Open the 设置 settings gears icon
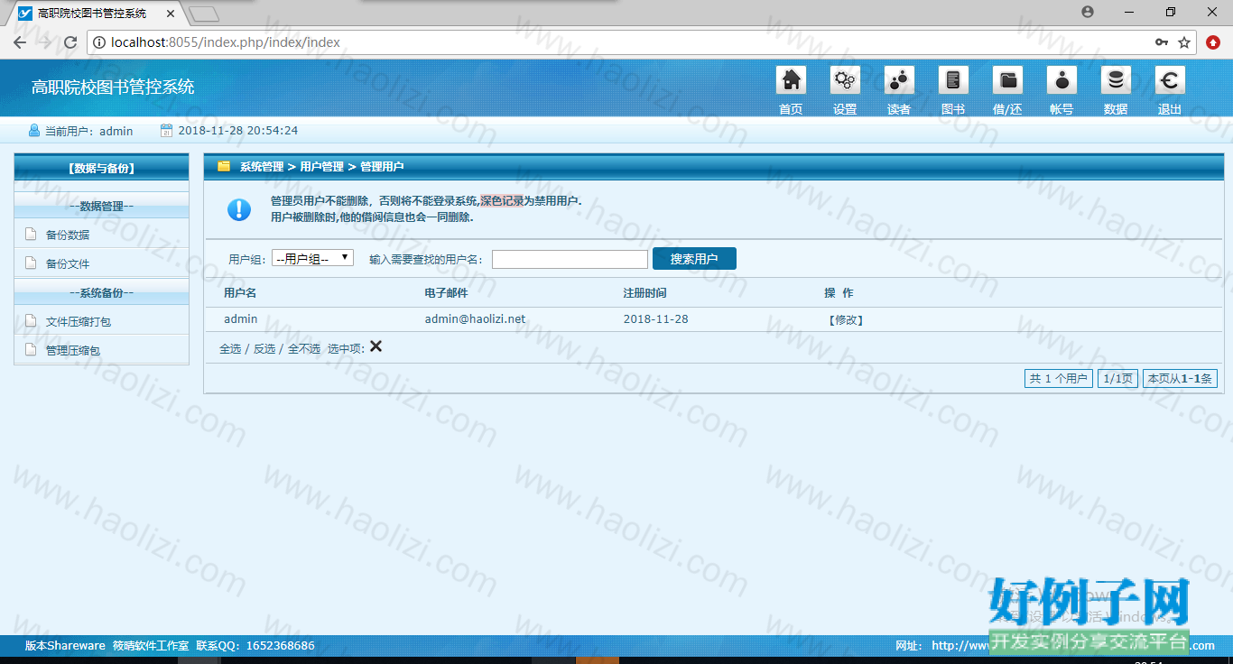Image resolution: width=1233 pixels, height=664 pixels. coord(845,80)
